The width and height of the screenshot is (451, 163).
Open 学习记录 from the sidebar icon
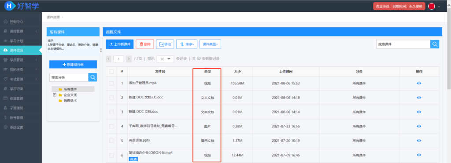[5, 89]
